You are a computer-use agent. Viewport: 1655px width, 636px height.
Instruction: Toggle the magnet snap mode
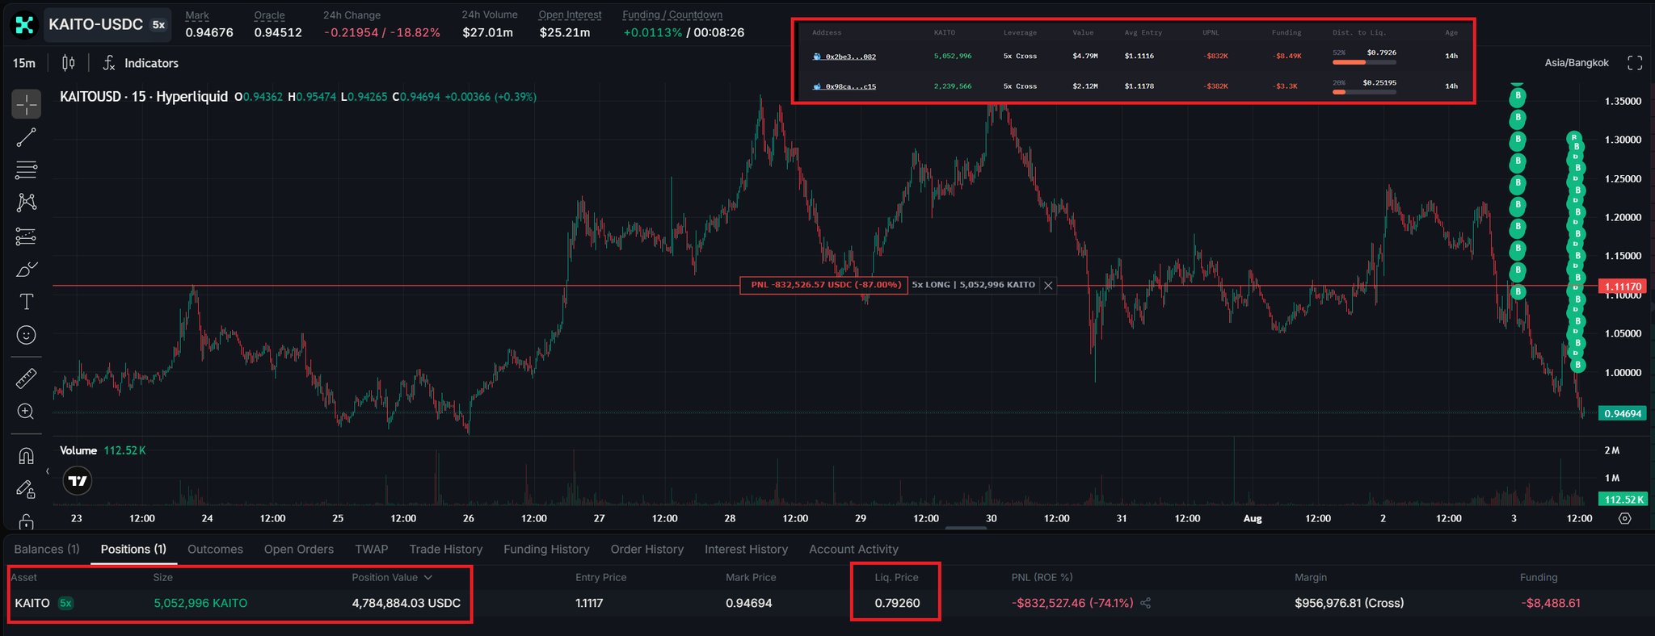coord(26,456)
